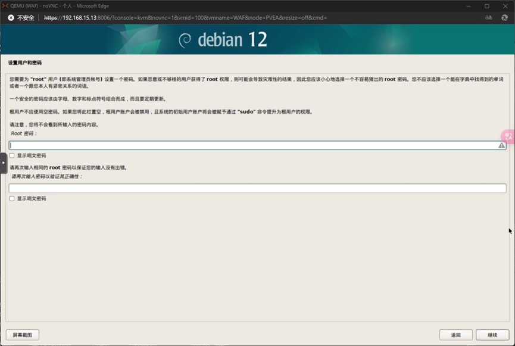Click the 设置用户和密码 heading
This screenshot has width=515, height=346.
[x=25, y=63]
